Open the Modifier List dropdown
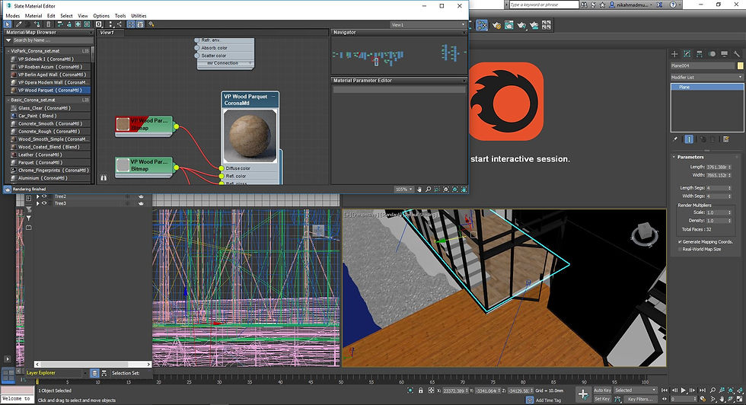Viewport: 746px width, 405px height. [707, 77]
